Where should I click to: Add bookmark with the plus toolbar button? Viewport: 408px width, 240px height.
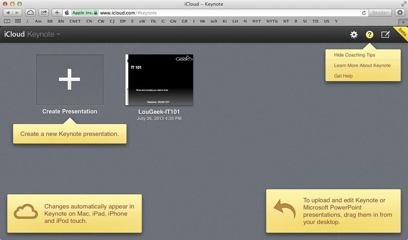click(x=57, y=12)
